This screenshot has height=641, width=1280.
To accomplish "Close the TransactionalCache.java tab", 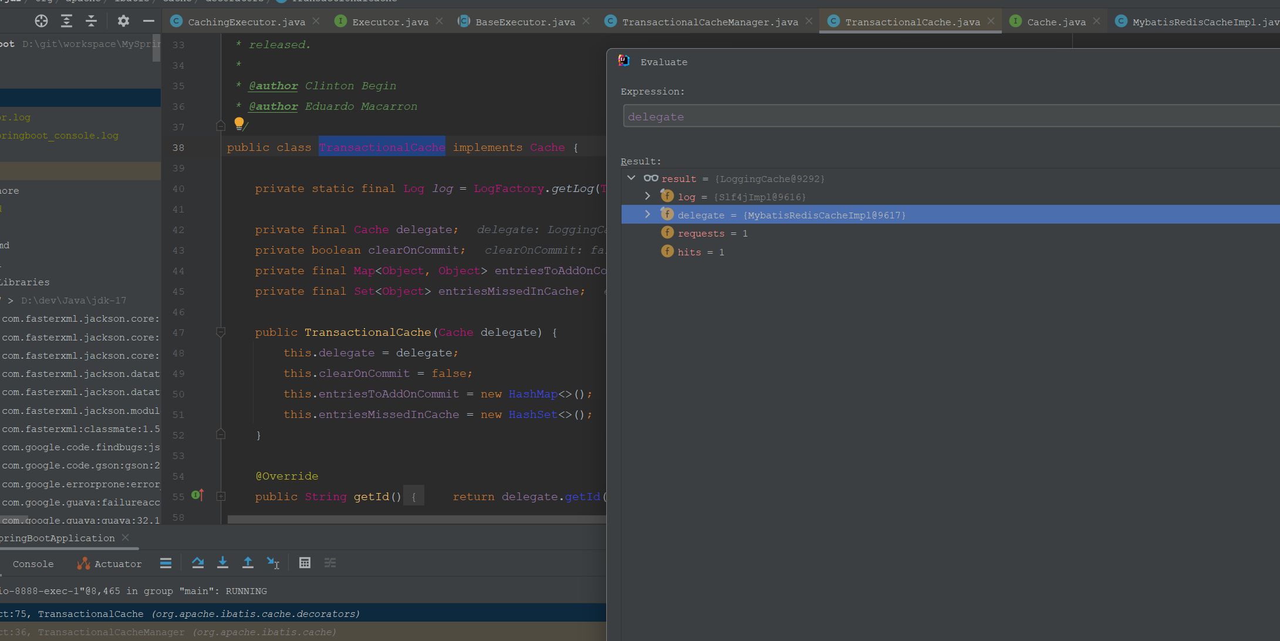I will click(991, 21).
